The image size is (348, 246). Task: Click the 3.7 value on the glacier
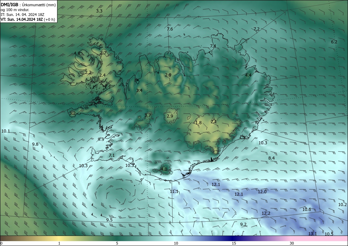tap(148, 115)
